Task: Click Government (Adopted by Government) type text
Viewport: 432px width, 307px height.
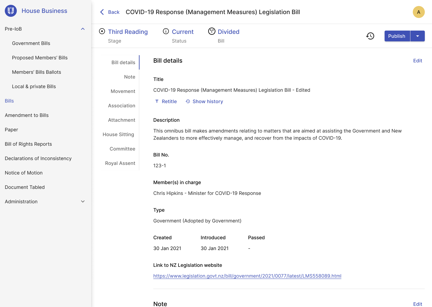Action: (x=197, y=221)
